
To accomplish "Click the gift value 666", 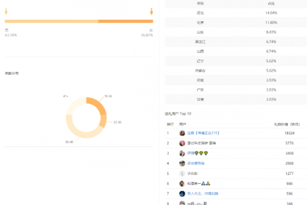I will 290,184.
